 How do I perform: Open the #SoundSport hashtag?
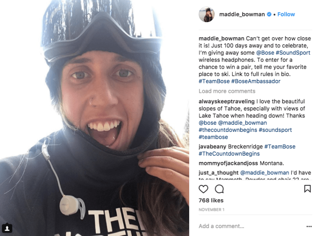293,53
